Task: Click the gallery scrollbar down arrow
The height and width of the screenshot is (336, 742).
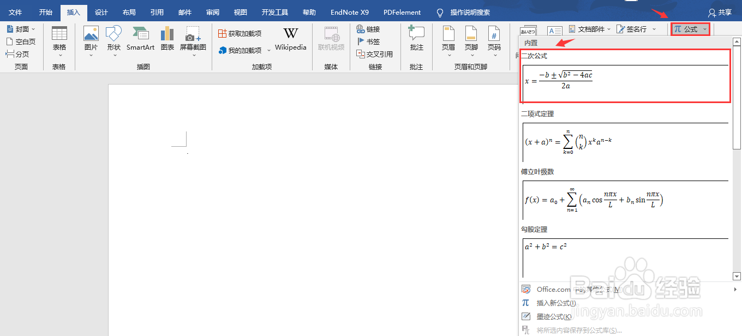Action: [x=737, y=277]
